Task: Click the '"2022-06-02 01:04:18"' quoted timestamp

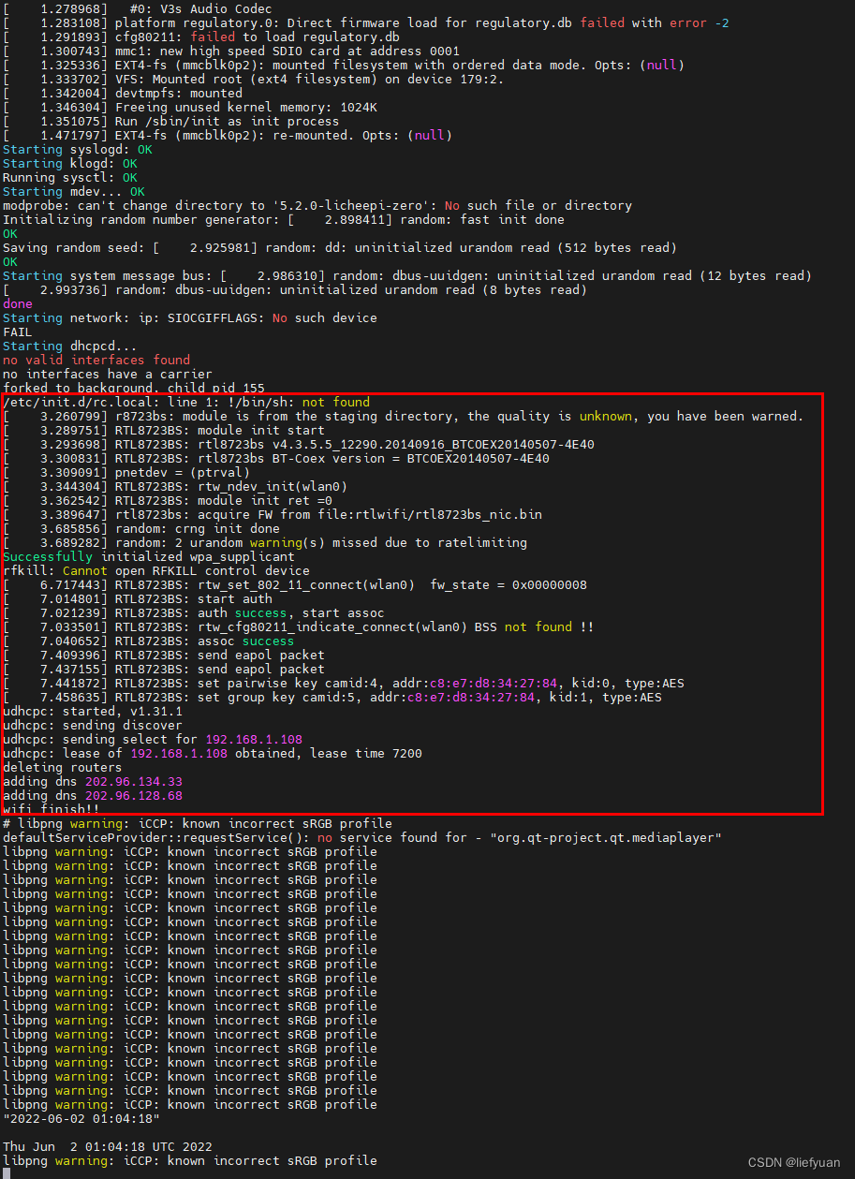Action: pyautogui.click(x=81, y=1118)
